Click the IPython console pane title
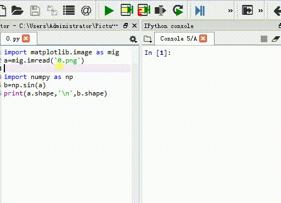The image size is (281, 203). [x=168, y=26]
